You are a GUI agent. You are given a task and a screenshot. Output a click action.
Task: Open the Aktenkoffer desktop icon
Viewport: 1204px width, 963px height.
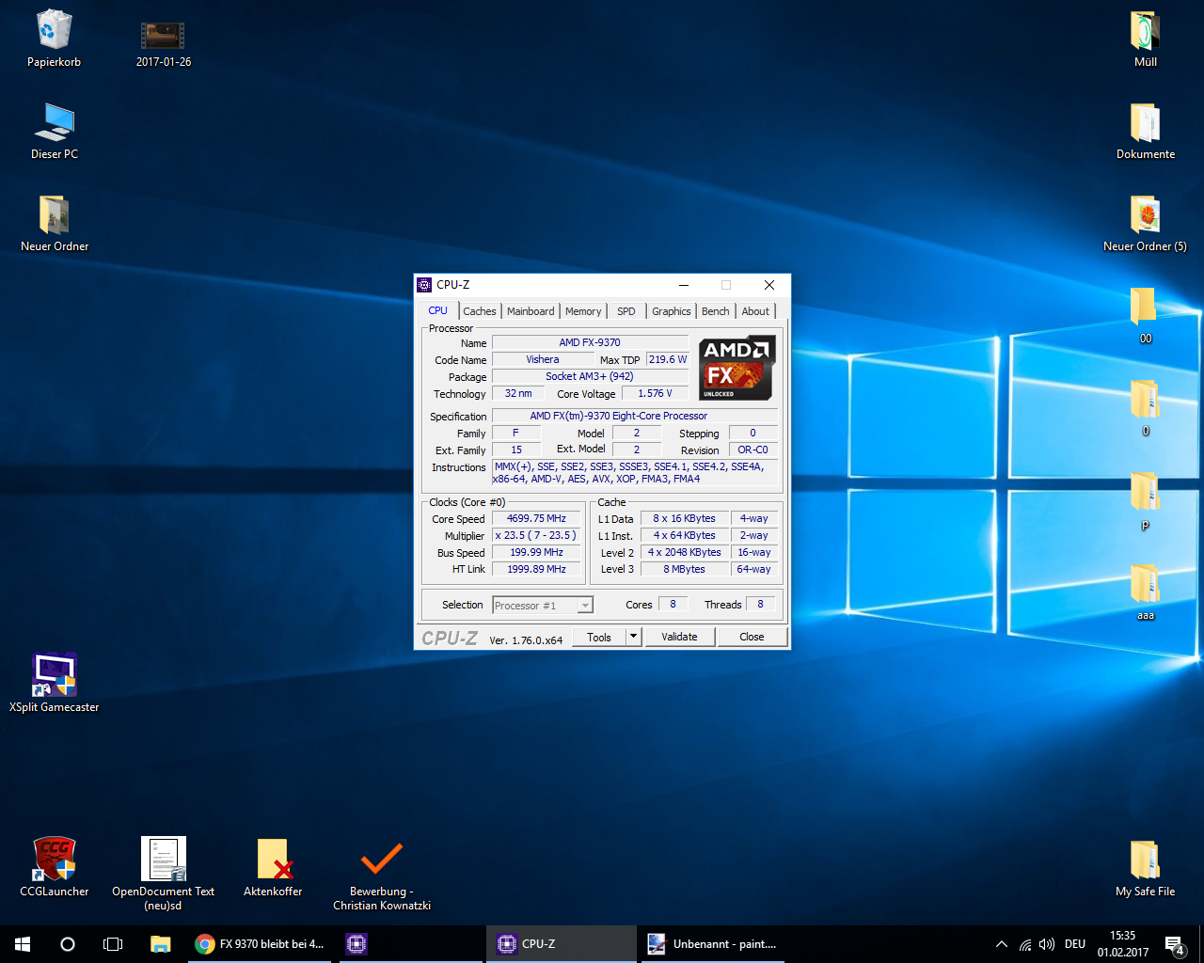[x=273, y=860]
